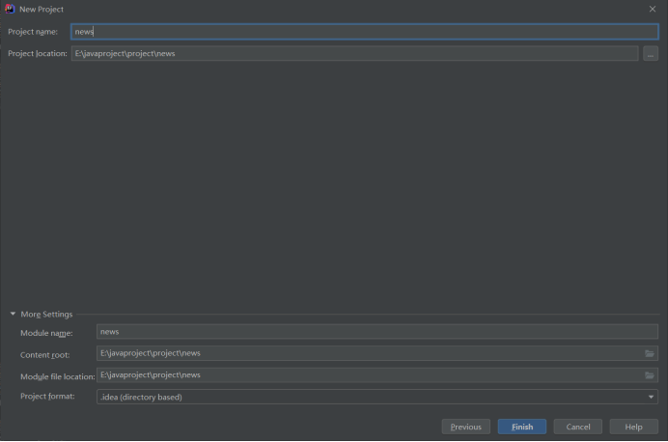Close the New Project dialog

pyautogui.click(x=653, y=9)
